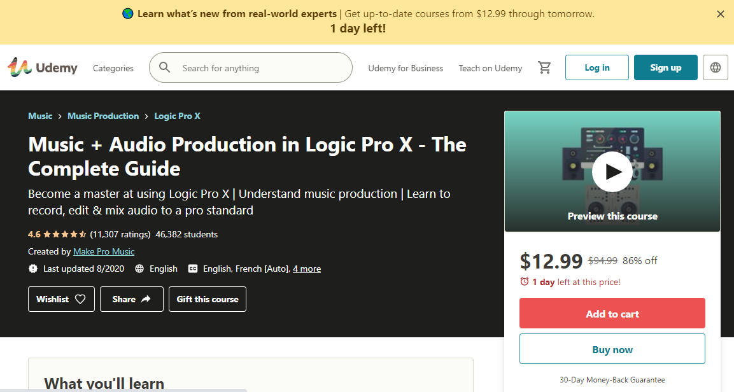This screenshot has height=392, width=734.
Task: Toggle wishlist for this course
Action: (61, 298)
